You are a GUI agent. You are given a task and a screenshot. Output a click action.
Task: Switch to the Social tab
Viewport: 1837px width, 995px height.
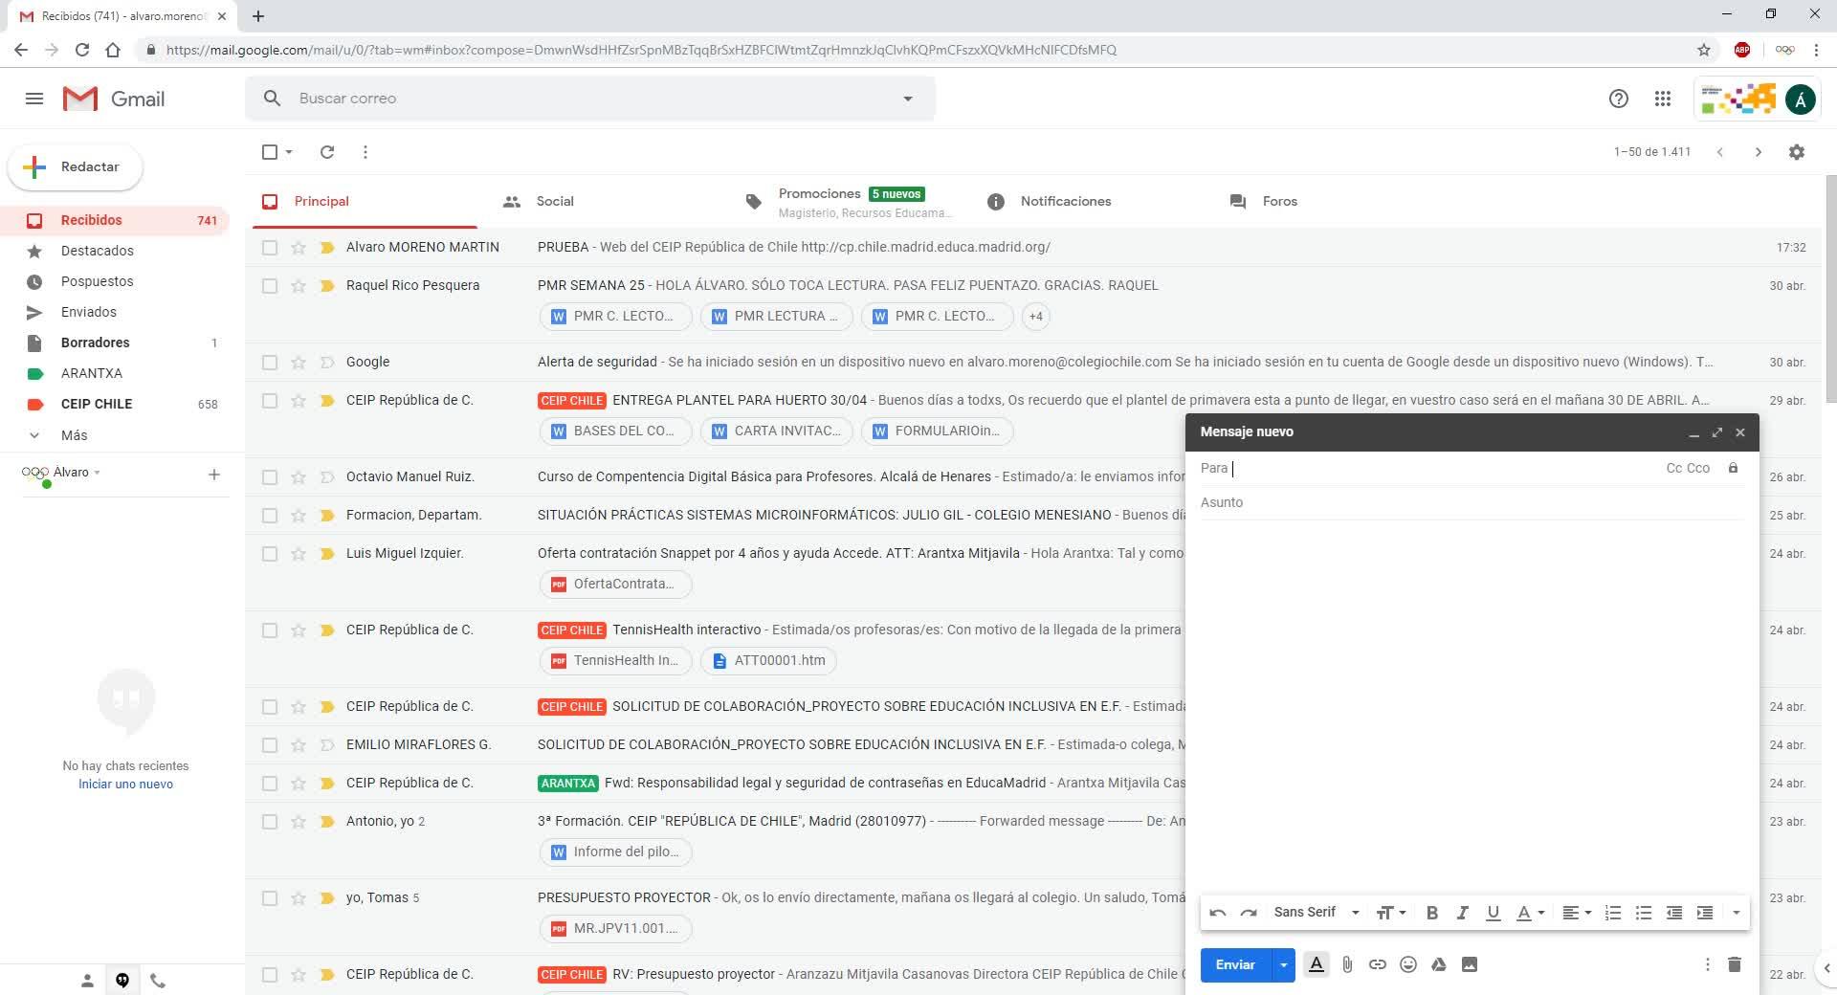(x=555, y=202)
